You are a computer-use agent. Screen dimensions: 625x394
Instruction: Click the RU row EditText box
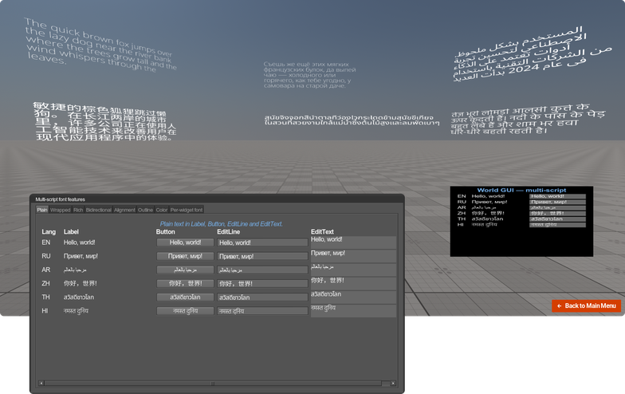[x=353, y=256]
